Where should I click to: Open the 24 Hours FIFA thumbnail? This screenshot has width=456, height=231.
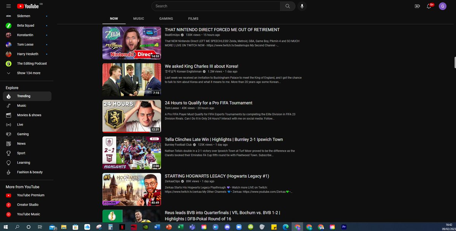coord(132,116)
